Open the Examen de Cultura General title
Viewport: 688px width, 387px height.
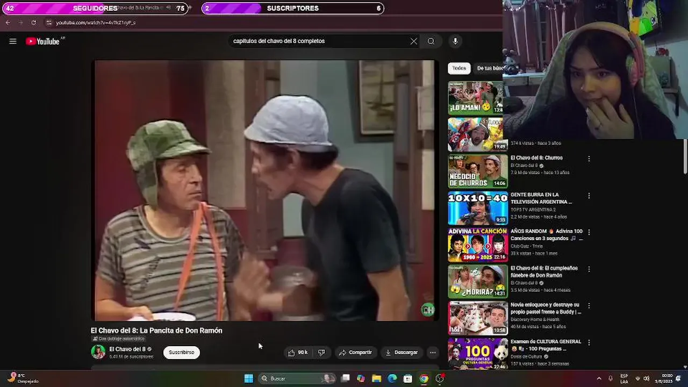click(546, 345)
